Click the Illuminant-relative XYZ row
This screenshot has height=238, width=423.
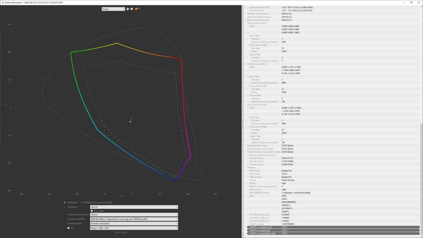tap(333, 7)
